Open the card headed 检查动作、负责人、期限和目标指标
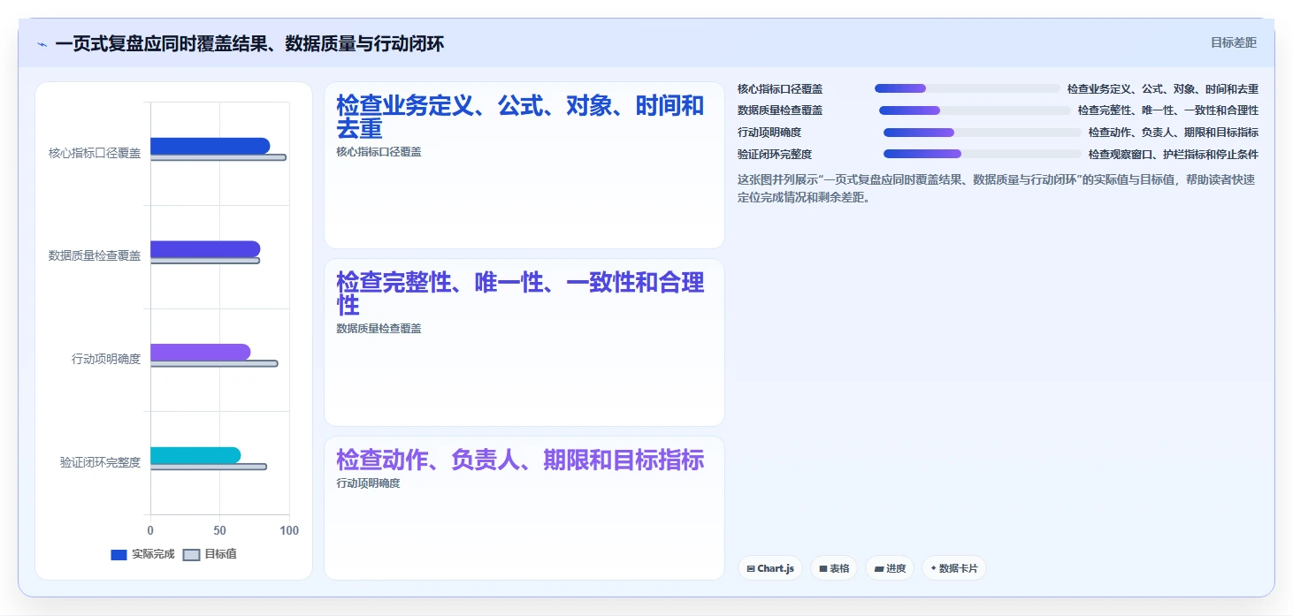The width and height of the screenshot is (1293, 616). [x=524, y=508]
